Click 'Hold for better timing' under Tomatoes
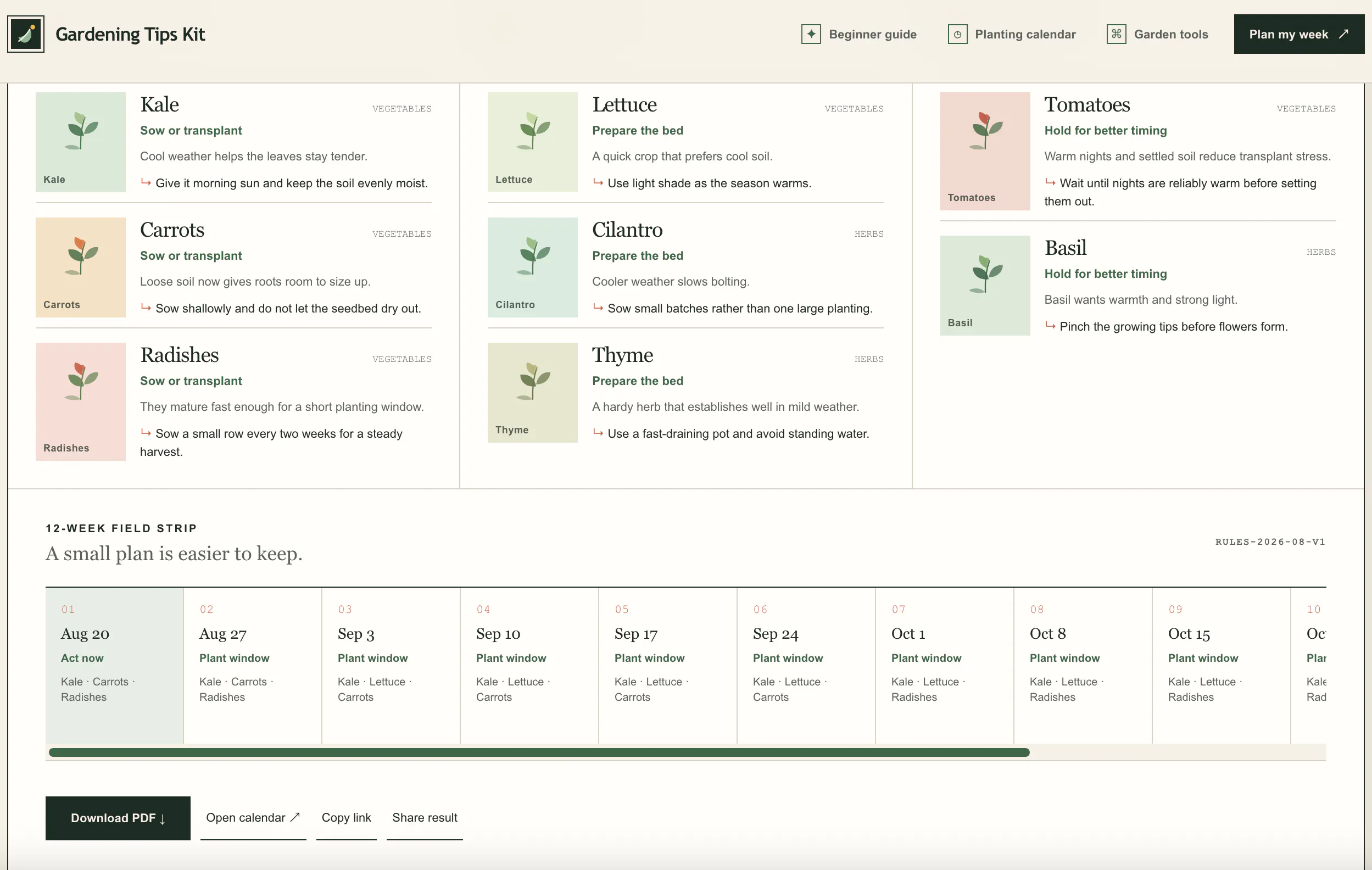Image resolution: width=1372 pixels, height=870 pixels. tap(1106, 131)
